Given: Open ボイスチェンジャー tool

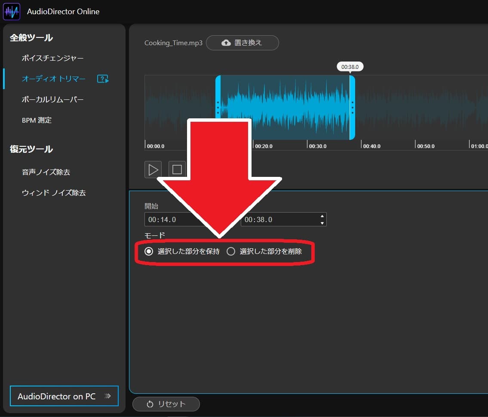Looking at the screenshot, I should (x=52, y=58).
